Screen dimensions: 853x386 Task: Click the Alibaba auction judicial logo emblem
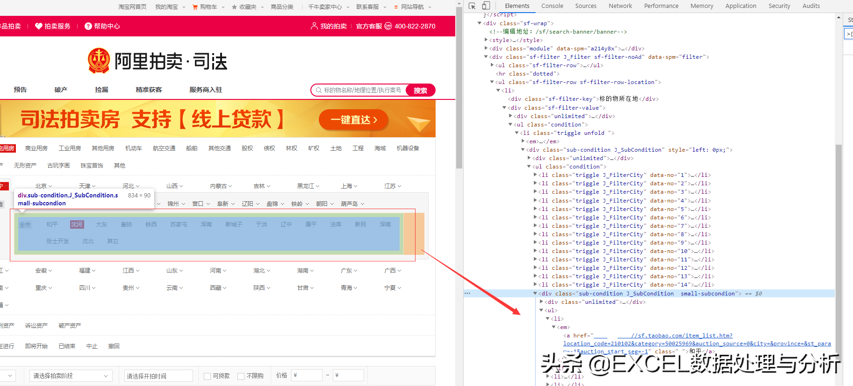click(x=99, y=61)
